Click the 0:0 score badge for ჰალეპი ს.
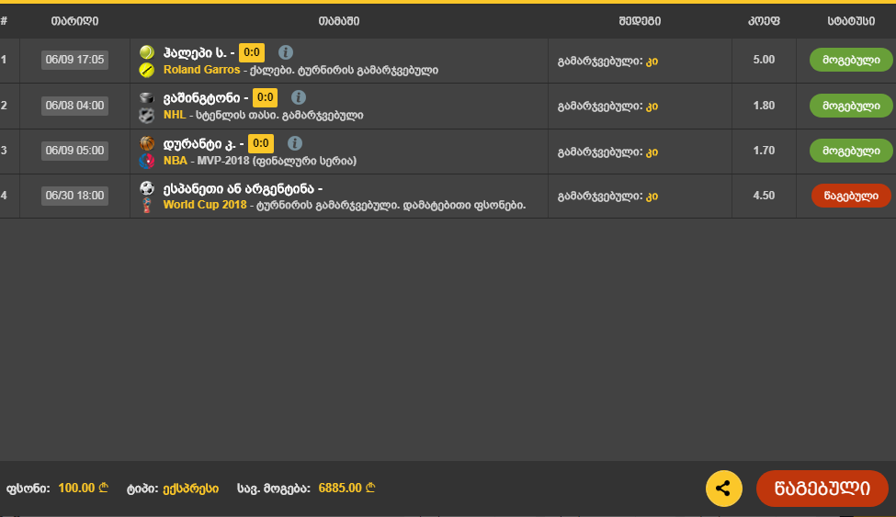Screen dimensions: 896x517 [x=252, y=52]
